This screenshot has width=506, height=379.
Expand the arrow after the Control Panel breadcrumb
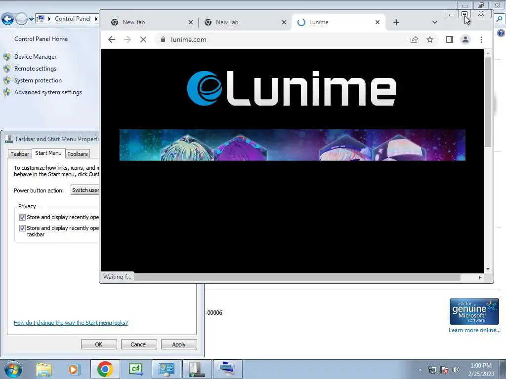(96, 19)
